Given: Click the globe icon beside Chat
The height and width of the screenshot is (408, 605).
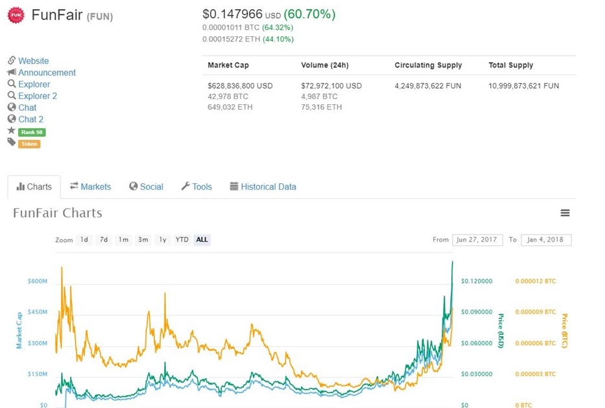Looking at the screenshot, I should (12, 107).
